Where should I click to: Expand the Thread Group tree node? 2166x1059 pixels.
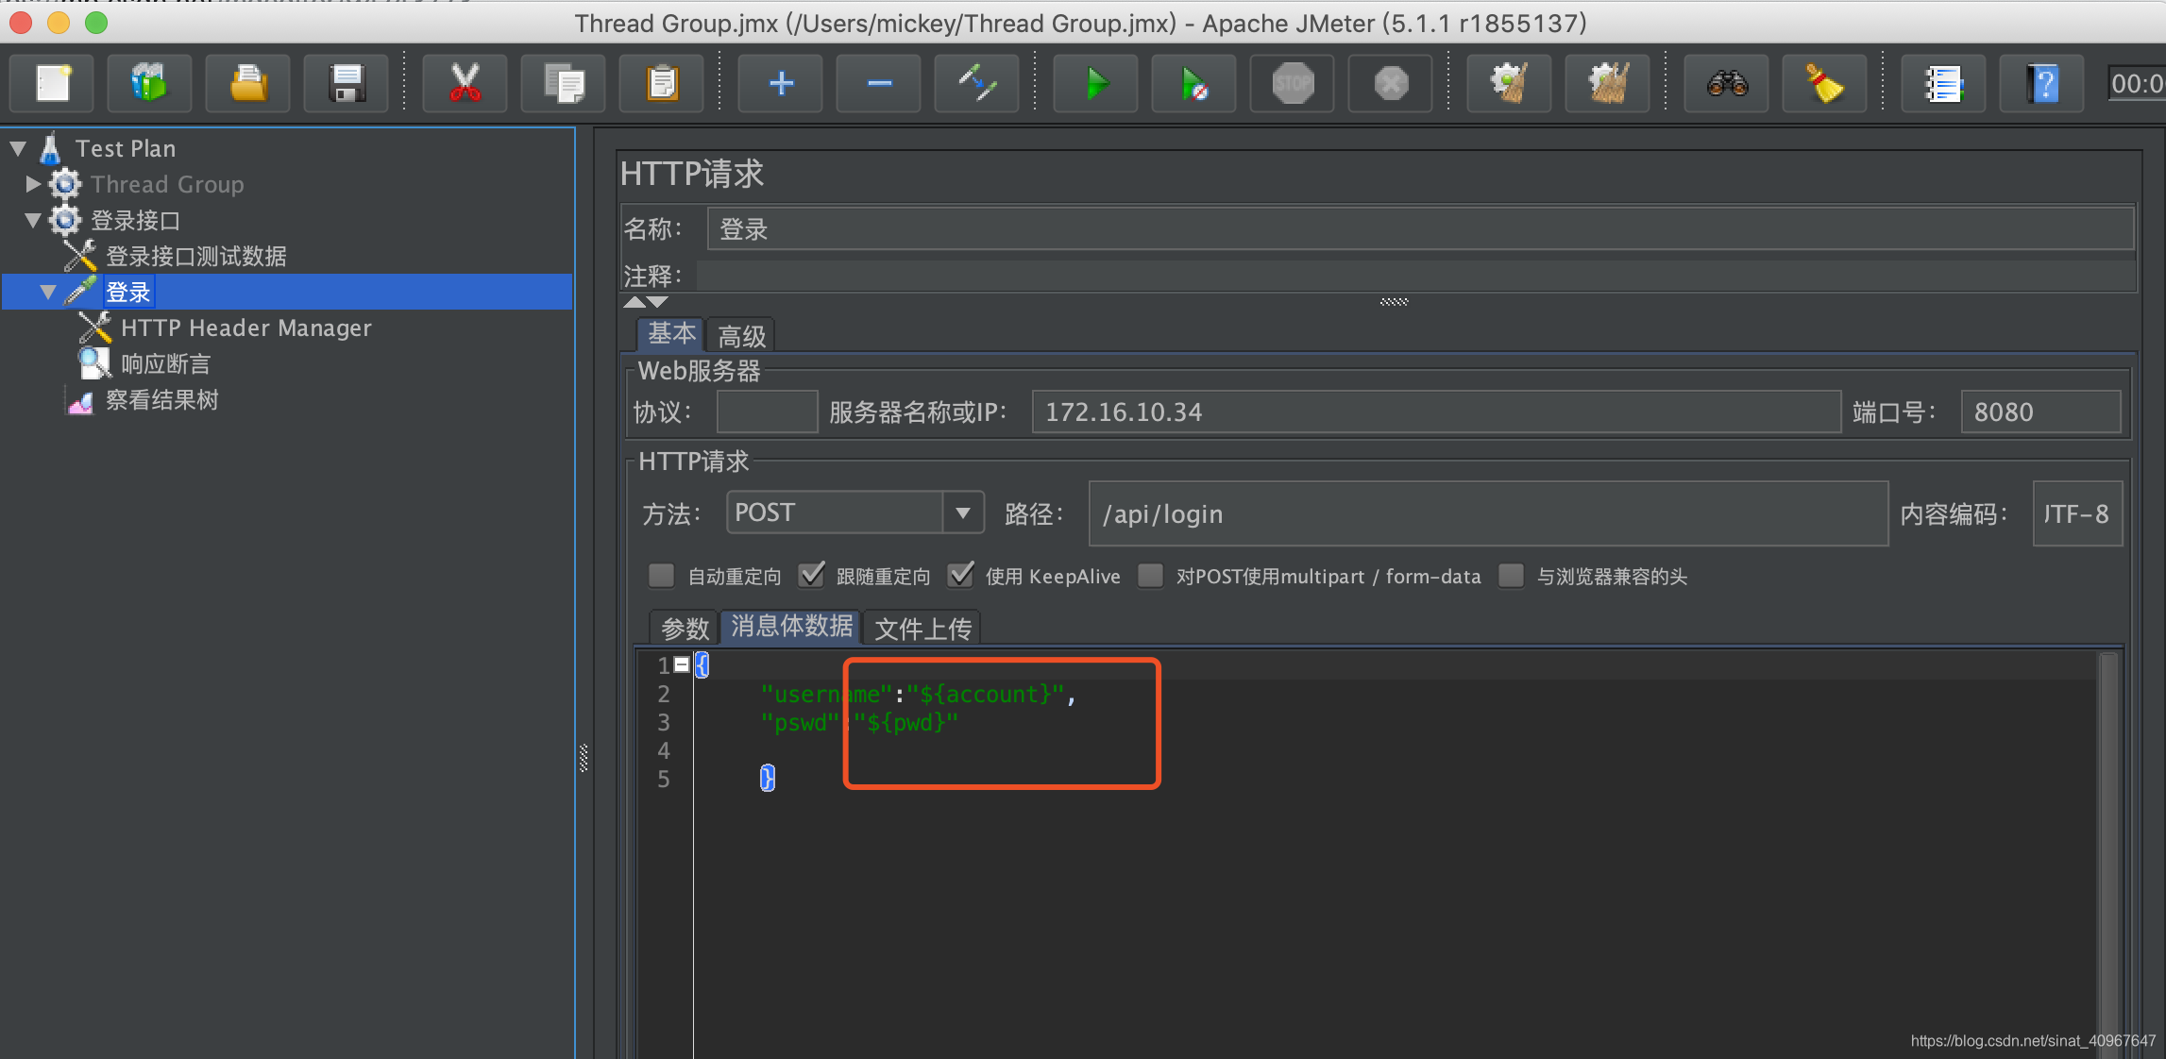(33, 184)
